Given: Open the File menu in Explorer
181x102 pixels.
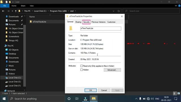Looking at the screenshot, I should click(5, 6).
